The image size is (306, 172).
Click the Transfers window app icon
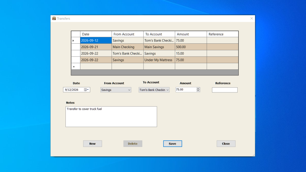[x=54, y=18]
